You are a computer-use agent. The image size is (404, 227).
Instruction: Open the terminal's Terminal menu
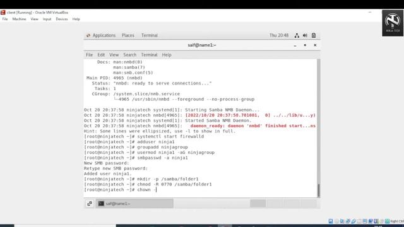[x=149, y=55]
